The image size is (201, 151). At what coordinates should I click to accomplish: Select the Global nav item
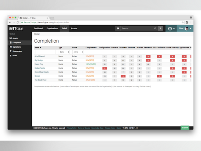tap(64, 29)
